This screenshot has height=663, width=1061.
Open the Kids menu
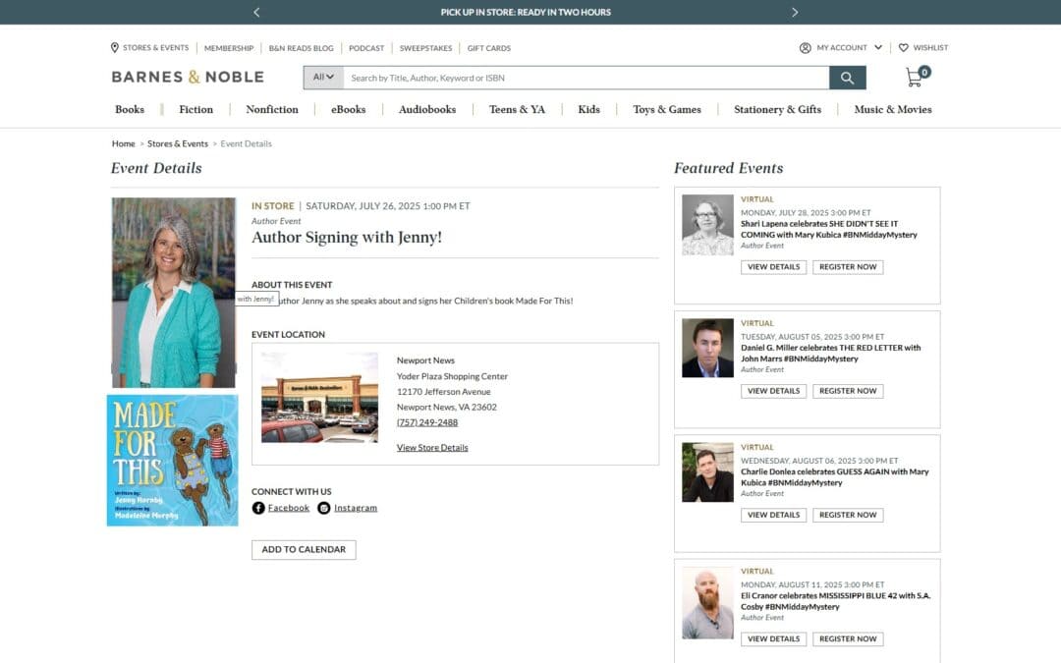tap(588, 110)
